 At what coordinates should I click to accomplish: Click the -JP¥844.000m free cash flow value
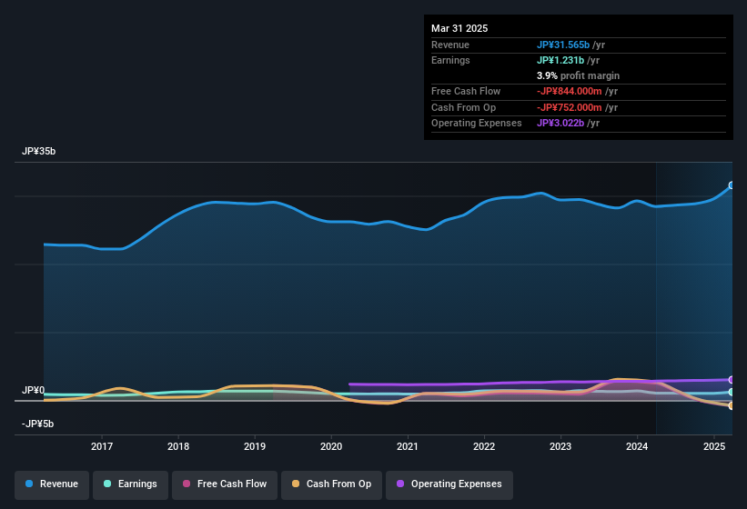coord(570,91)
